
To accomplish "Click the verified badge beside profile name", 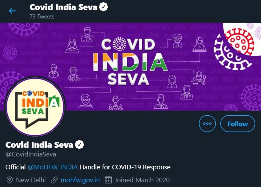I will (x=79, y=144).
